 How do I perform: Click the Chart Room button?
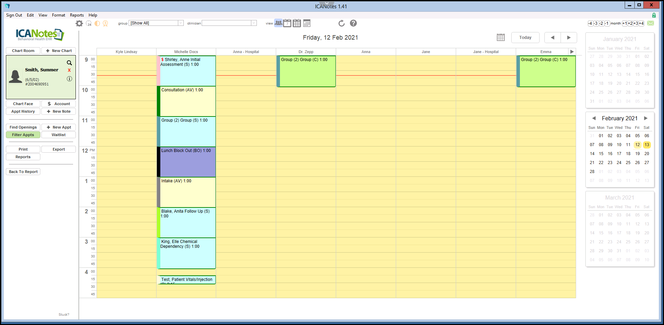pos(23,51)
